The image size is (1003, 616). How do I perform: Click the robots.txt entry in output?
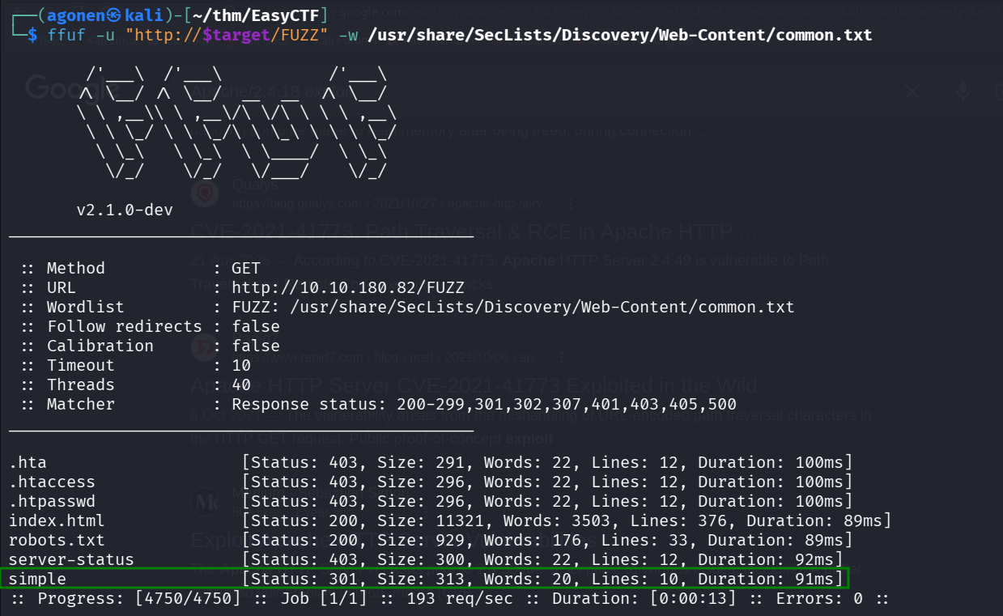coord(57,540)
